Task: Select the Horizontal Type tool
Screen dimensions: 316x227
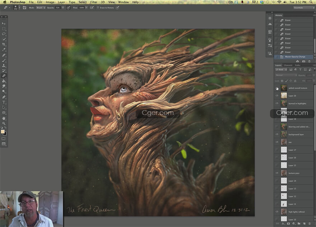Action: [x=4, y=102]
